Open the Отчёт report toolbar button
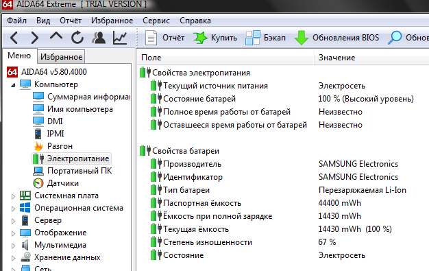429x271 pixels. (x=164, y=38)
